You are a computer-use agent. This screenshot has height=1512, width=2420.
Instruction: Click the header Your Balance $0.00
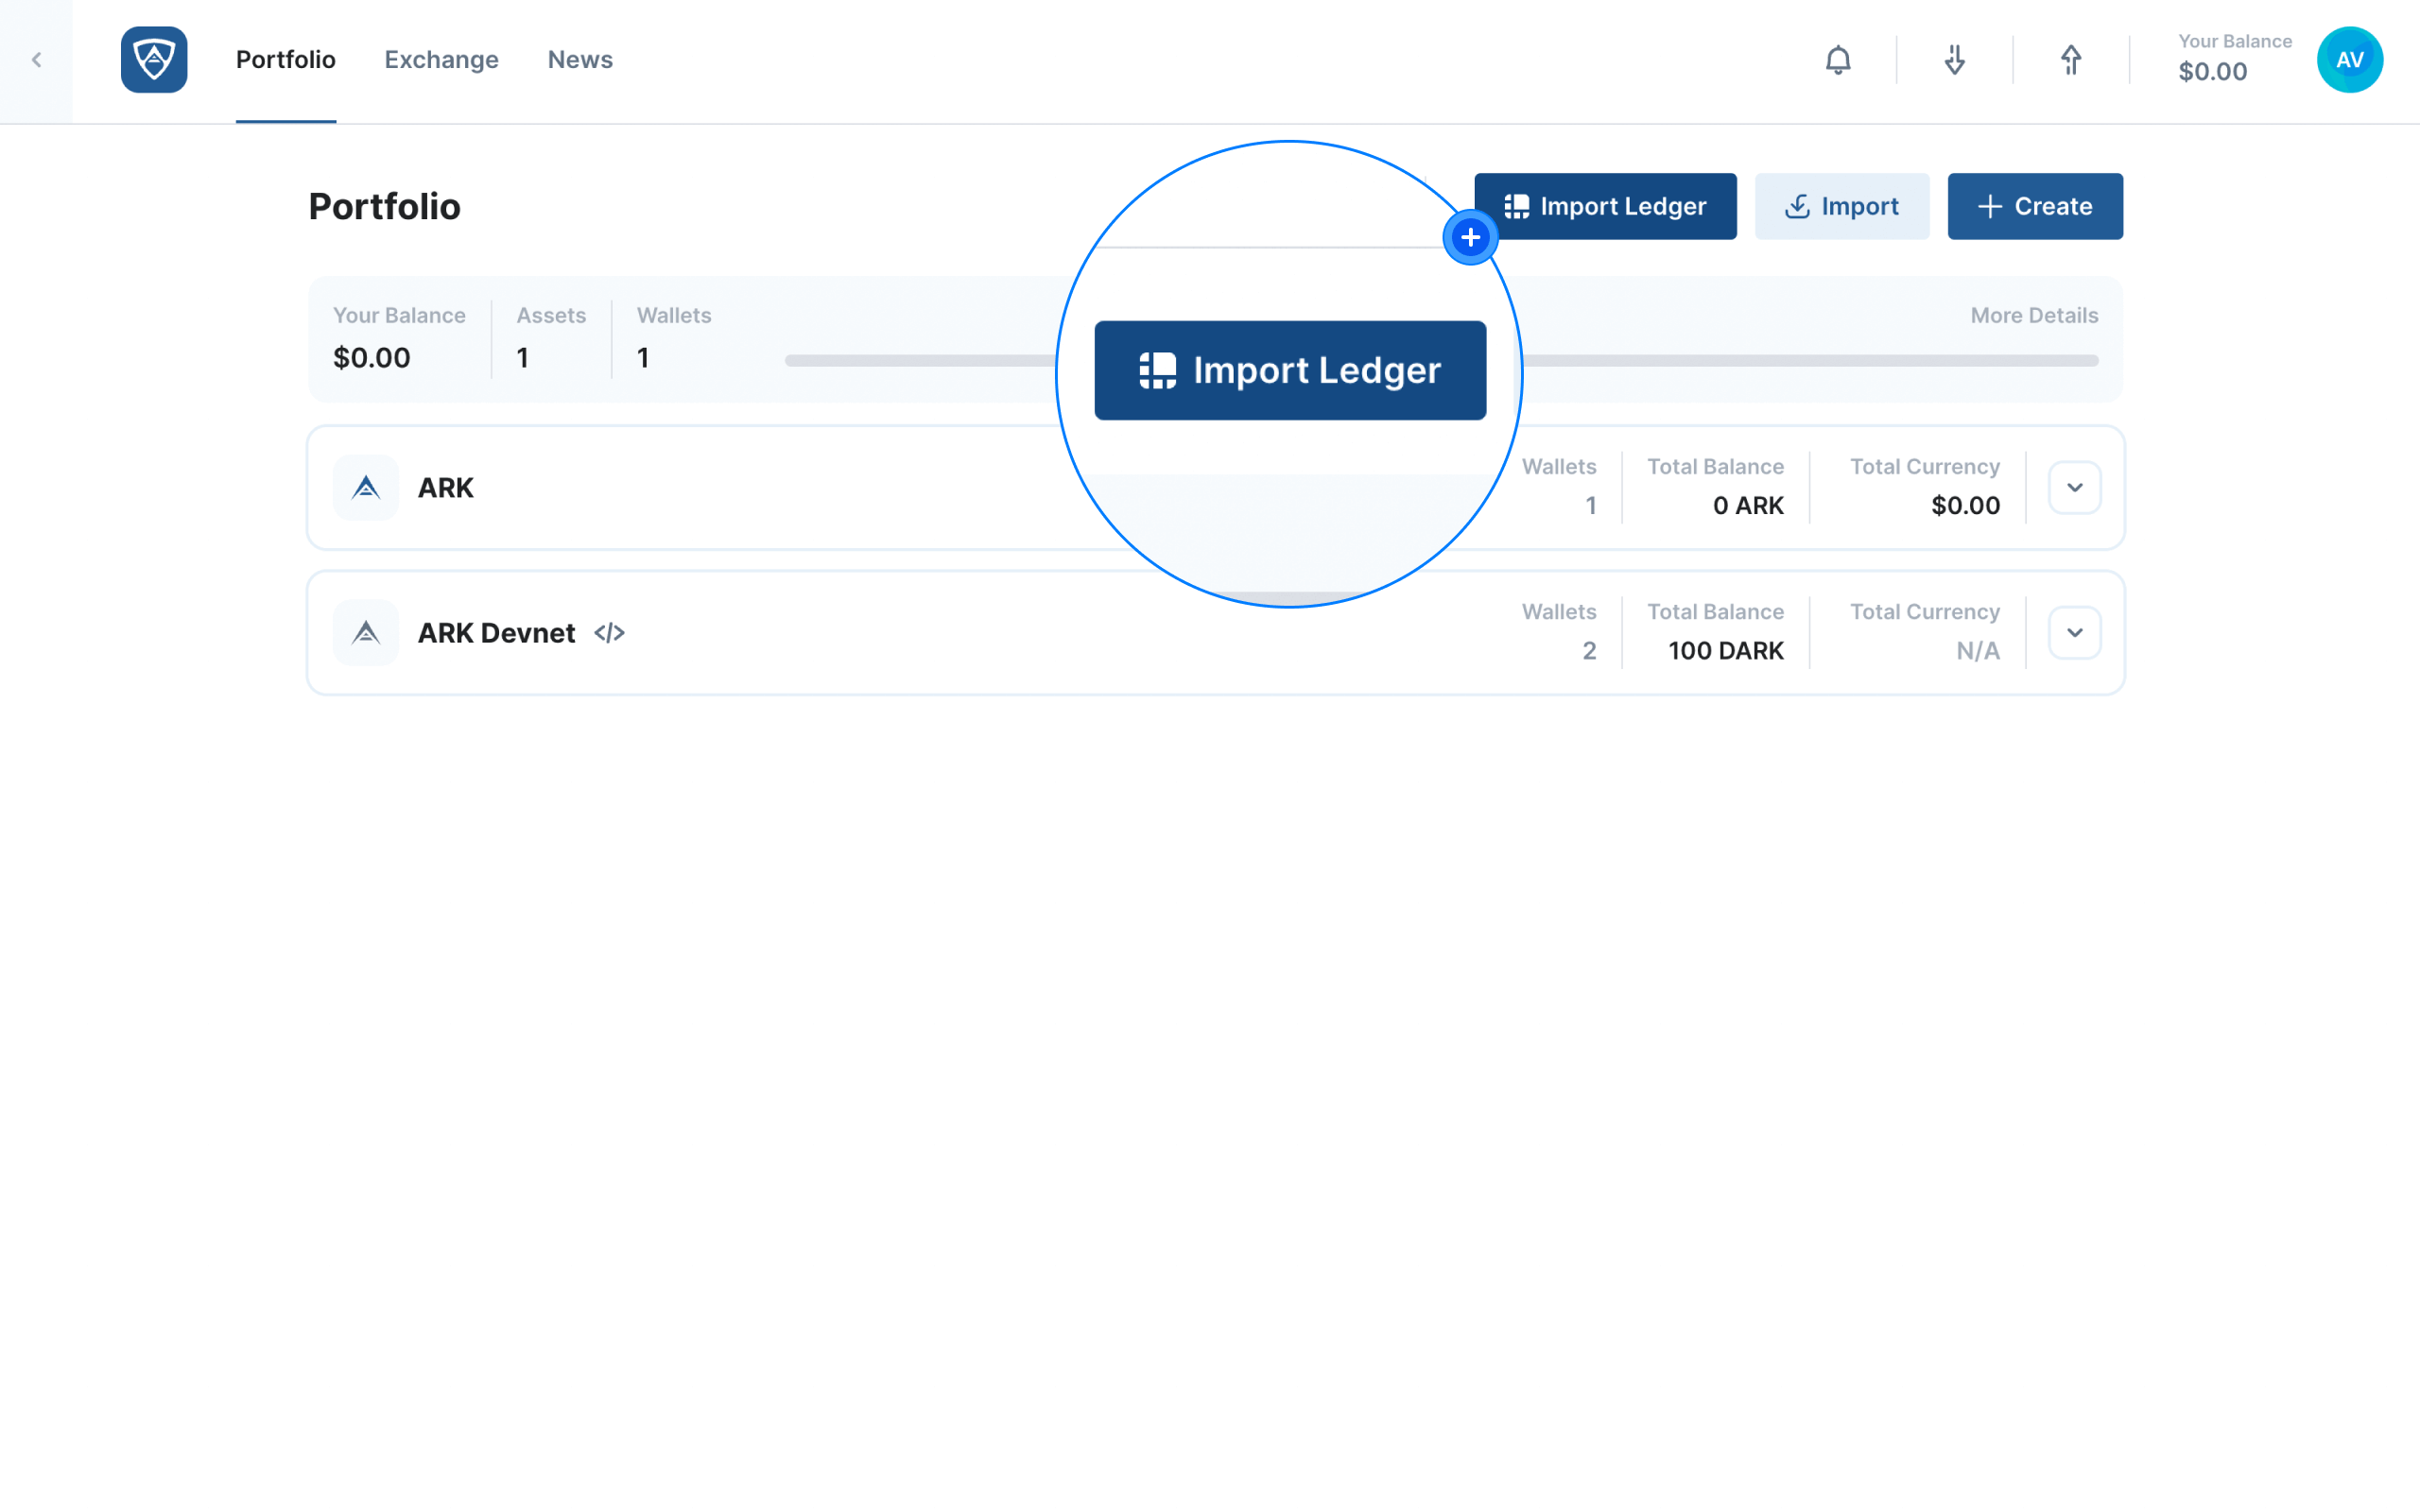(2235, 60)
